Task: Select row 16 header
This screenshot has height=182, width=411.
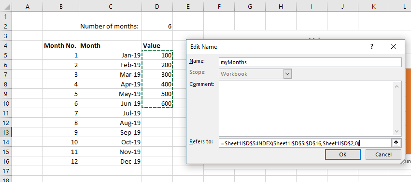Action: pyautogui.click(x=6, y=162)
